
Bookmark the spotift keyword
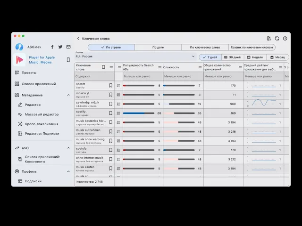[111, 86]
